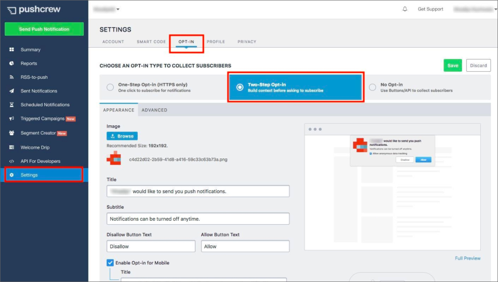Click the Settings gear icon
Image resolution: width=498 pixels, height=282 pixels.
12,175
